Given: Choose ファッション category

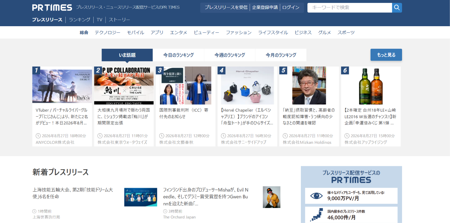Looking at the screenshot, I should point(238,32).
